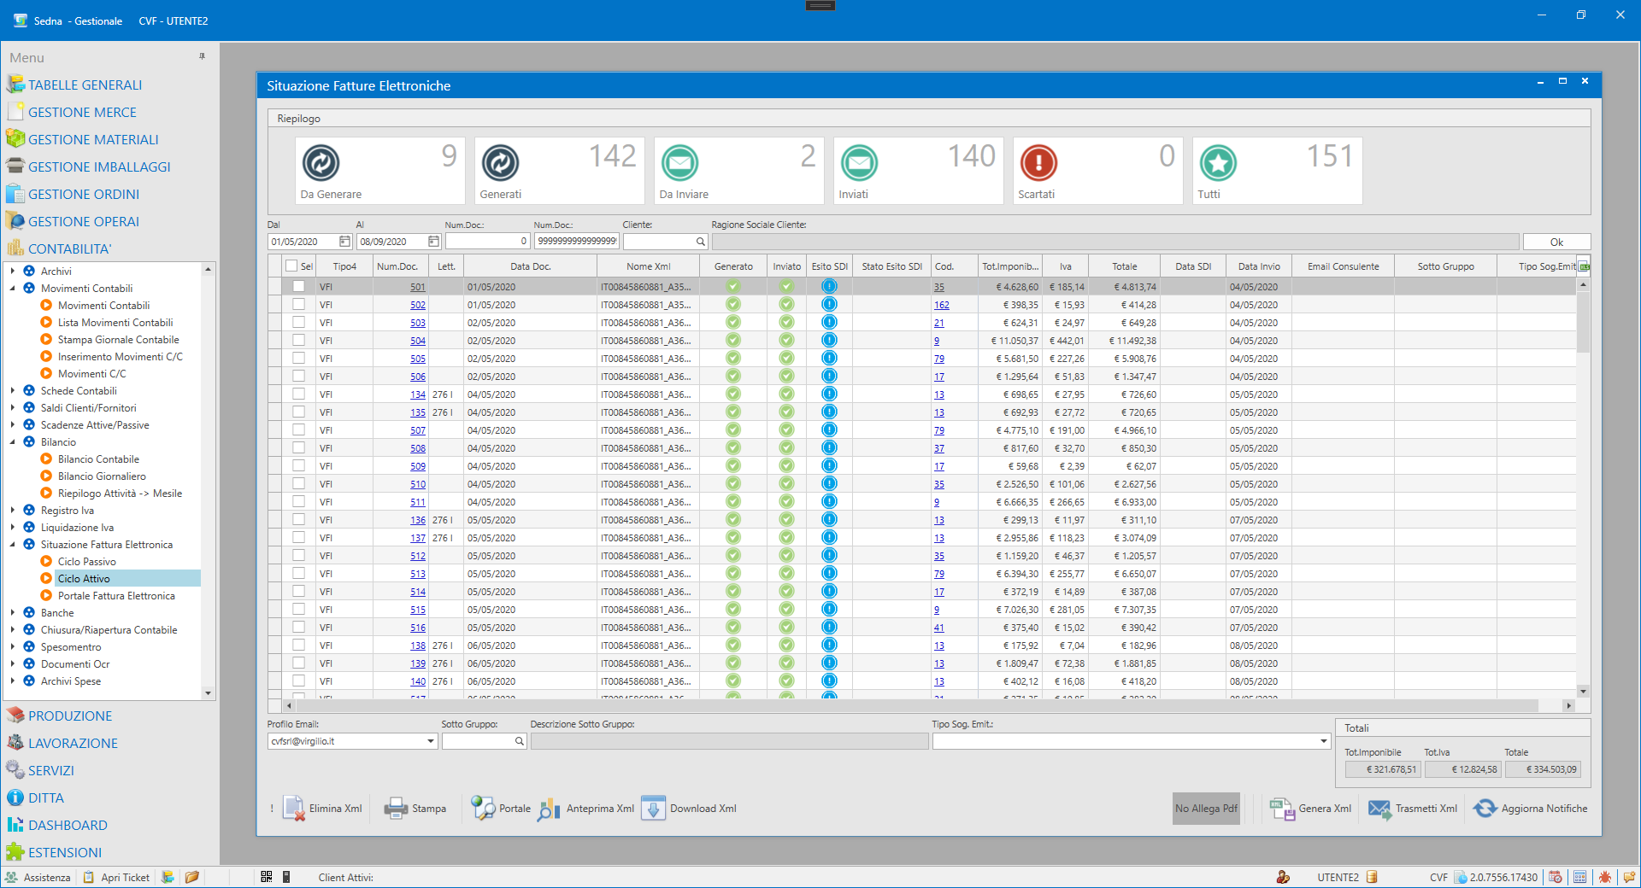Click the No Allega Pdf button
1641x888 pixels.
point(1206,808)
